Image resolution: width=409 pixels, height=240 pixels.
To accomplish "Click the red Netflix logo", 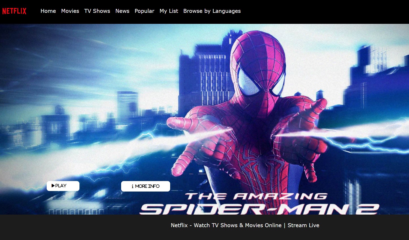I will (14, 11).
